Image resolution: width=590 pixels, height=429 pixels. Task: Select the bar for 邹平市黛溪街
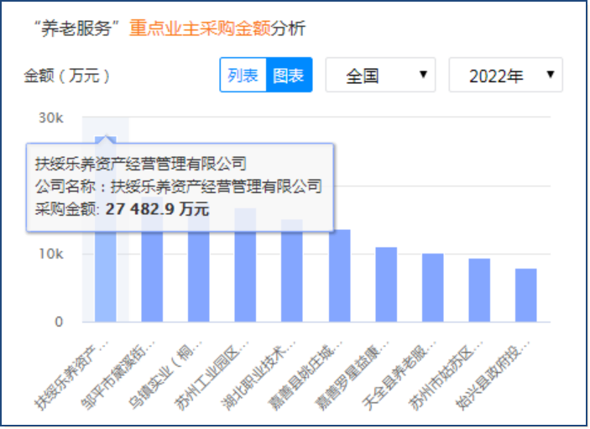coord(152,277)
